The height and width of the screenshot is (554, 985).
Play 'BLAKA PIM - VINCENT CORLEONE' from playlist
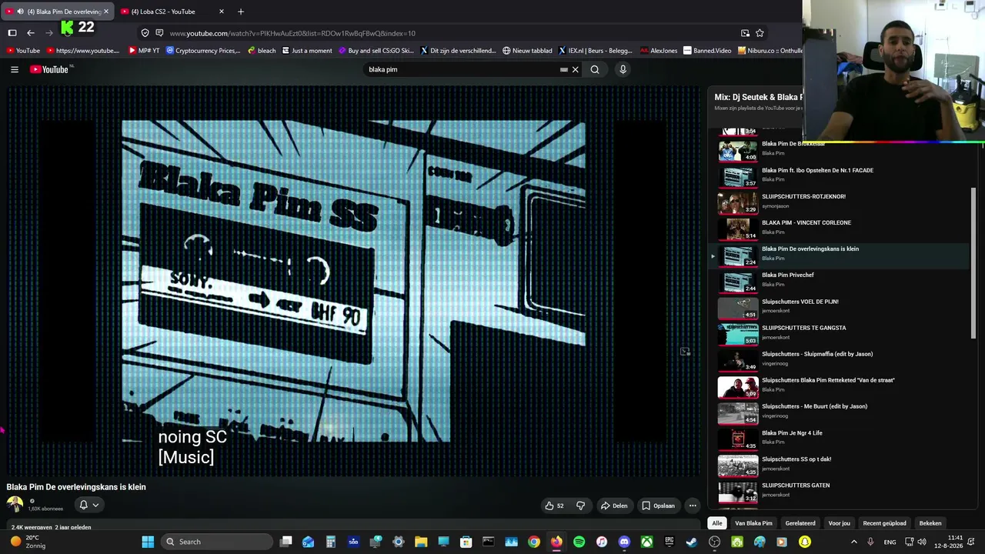pyautogui.click(x=839, y=229)
